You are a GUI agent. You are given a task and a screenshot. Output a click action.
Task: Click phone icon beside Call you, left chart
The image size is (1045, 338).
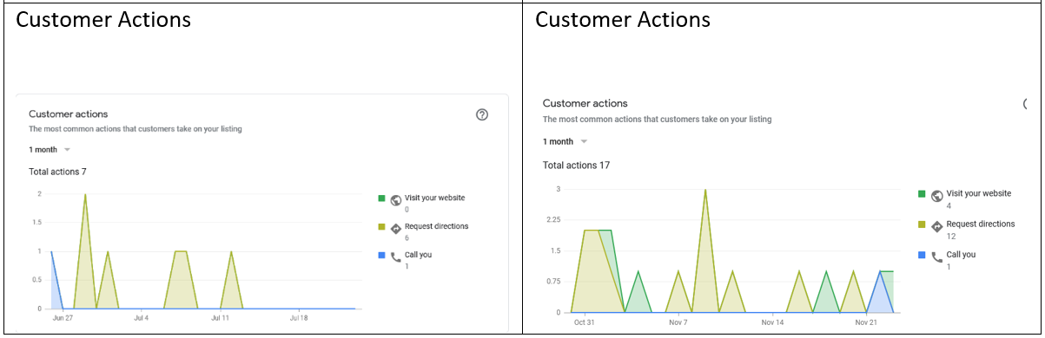[396, 257]
